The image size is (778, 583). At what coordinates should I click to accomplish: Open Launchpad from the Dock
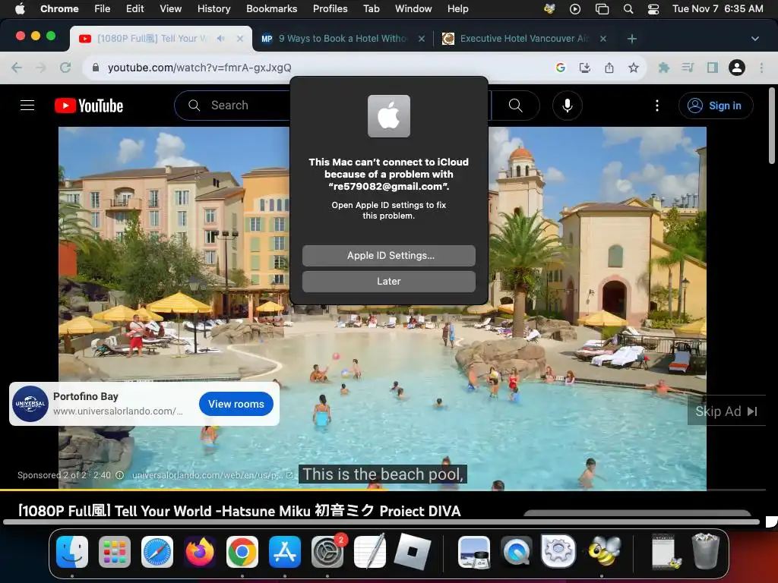(x=115, y=552)
